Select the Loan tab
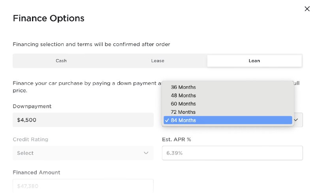 (x=254, y=61)
